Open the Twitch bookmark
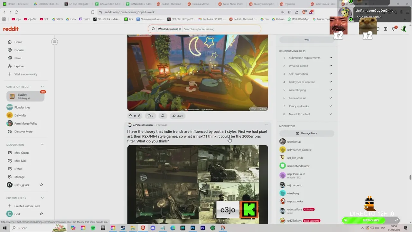This screenshot has width=412, height=232. pos(84,19)
